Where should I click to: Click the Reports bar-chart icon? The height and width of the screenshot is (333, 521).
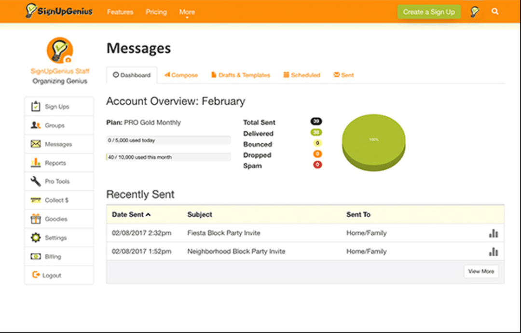coord(35,163)
